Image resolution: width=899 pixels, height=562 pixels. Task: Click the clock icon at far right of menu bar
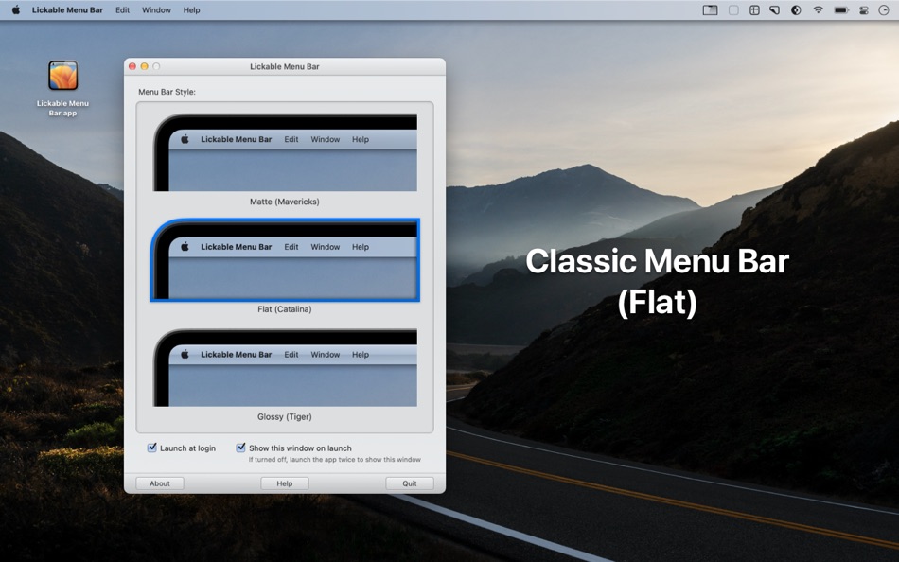[882, 9]
